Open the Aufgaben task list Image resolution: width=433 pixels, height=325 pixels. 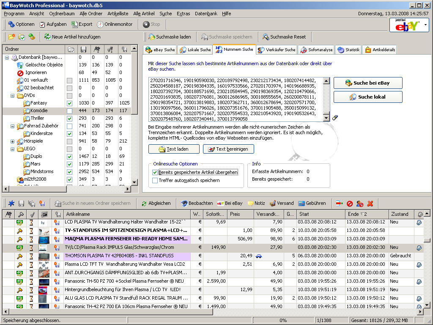(53, 24)
